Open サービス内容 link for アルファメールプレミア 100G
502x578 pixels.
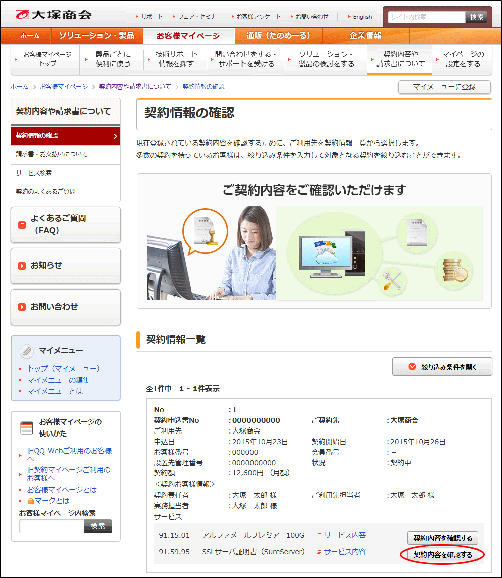tap(345, 535)
